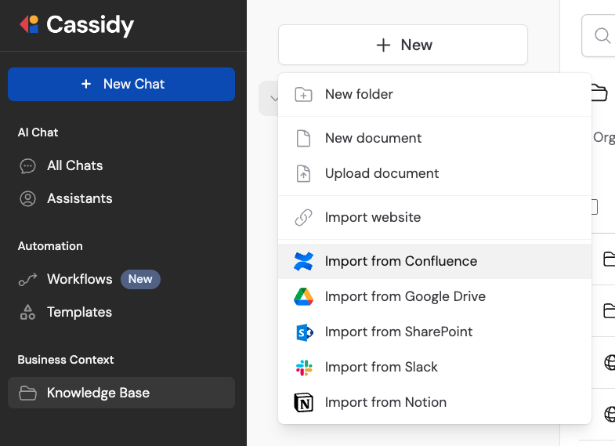Choose Import from SharePoint
This screenshot has height=446, width=615.
coord(435,332)
